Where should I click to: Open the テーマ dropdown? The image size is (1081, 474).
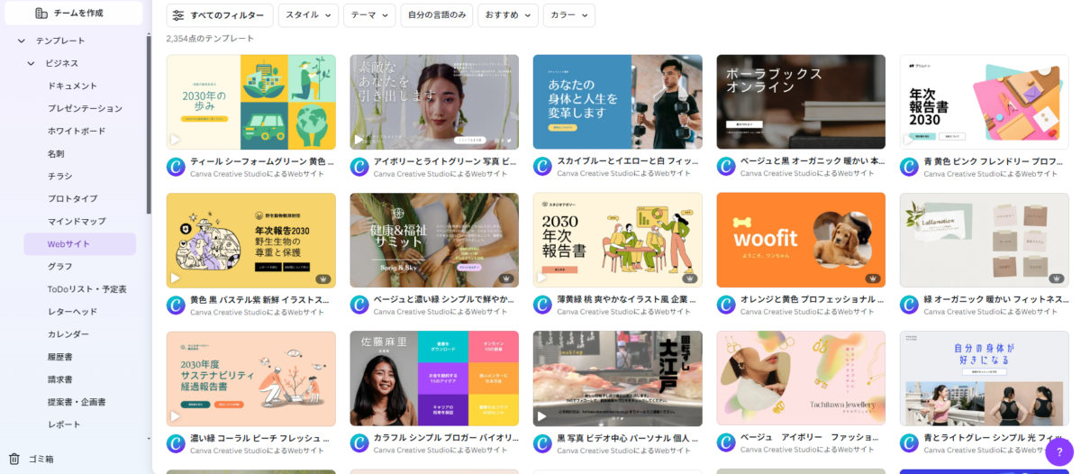coord(369,15)
